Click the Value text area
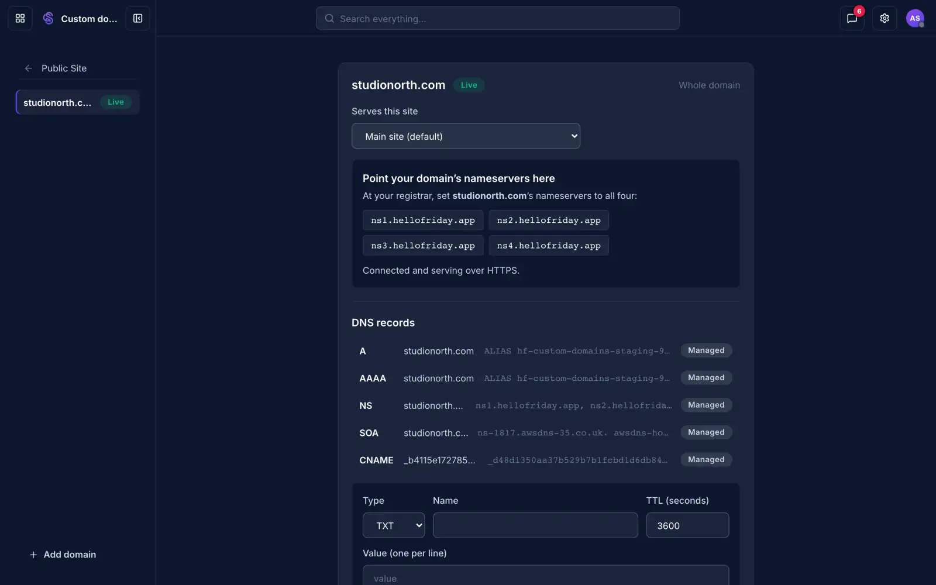 pos(546,575)
